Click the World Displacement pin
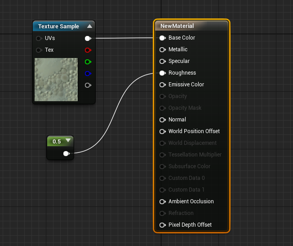 [x=163, y=143]
